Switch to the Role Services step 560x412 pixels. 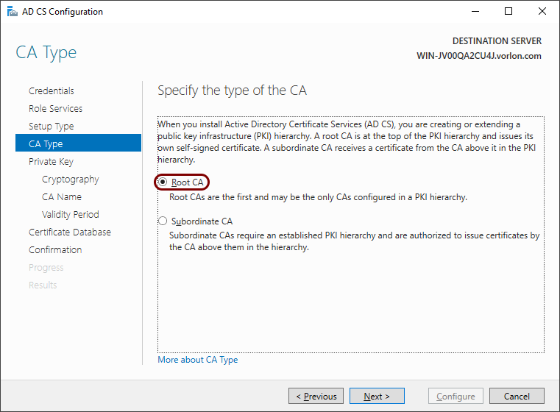(56, 109)
